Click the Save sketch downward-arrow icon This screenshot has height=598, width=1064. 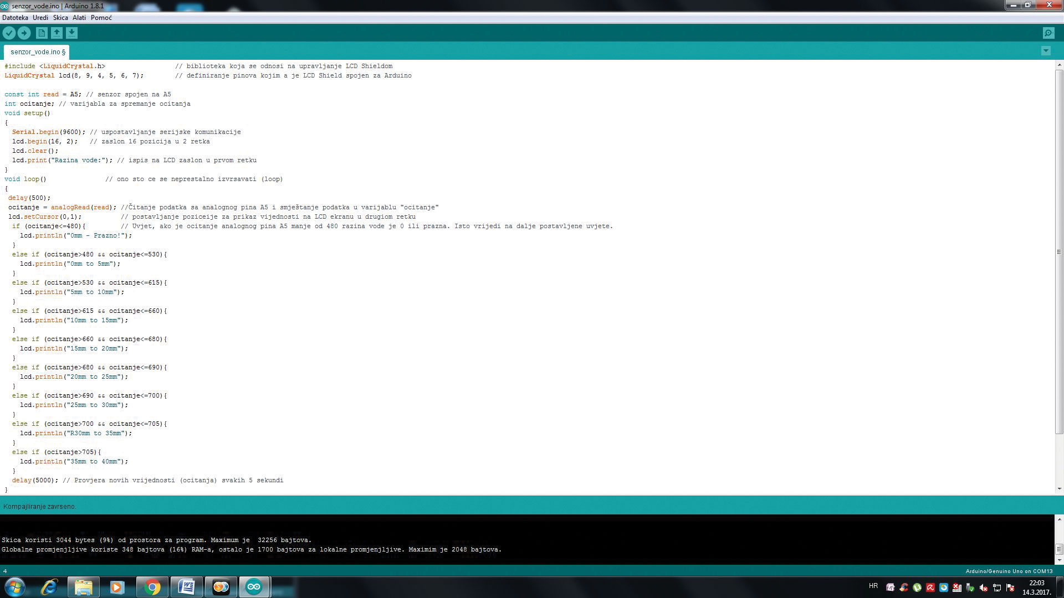coord(71,33)
